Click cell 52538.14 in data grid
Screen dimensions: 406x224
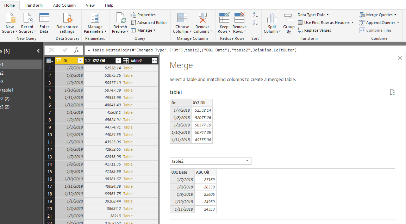coord(103,68)
